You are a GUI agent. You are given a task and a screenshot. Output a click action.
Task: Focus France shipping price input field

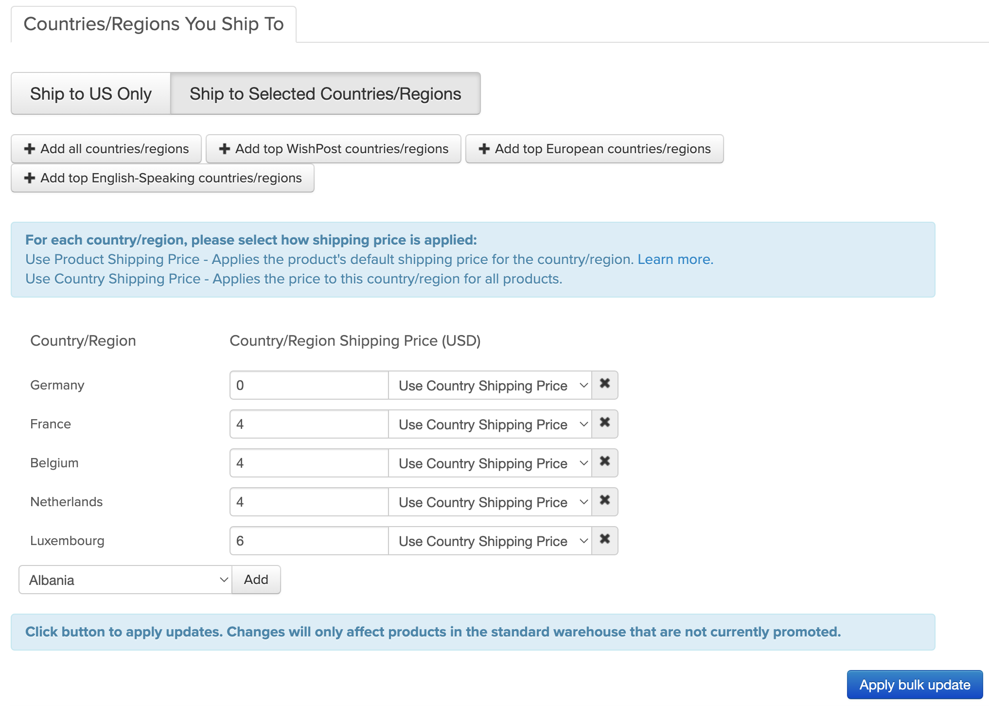click(x=309, y=424)
